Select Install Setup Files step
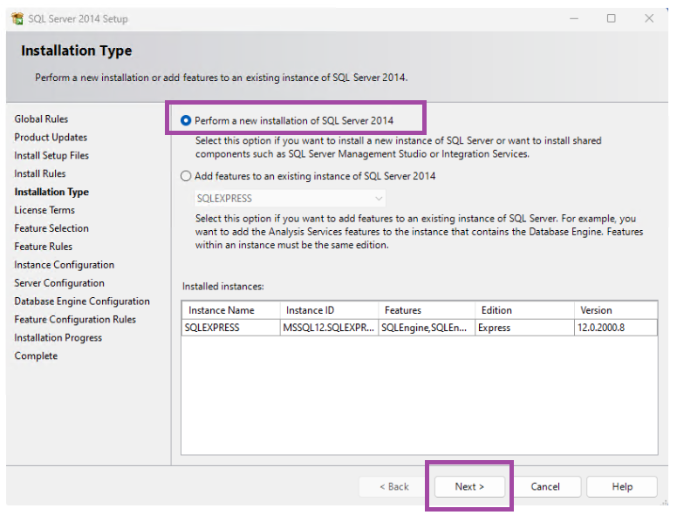The image size is (677, 515). tap(51, 155)
